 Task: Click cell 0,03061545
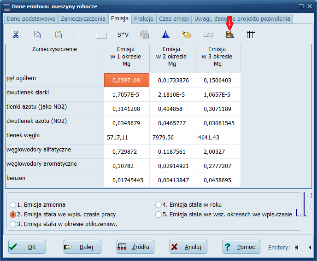pos(218,123)
